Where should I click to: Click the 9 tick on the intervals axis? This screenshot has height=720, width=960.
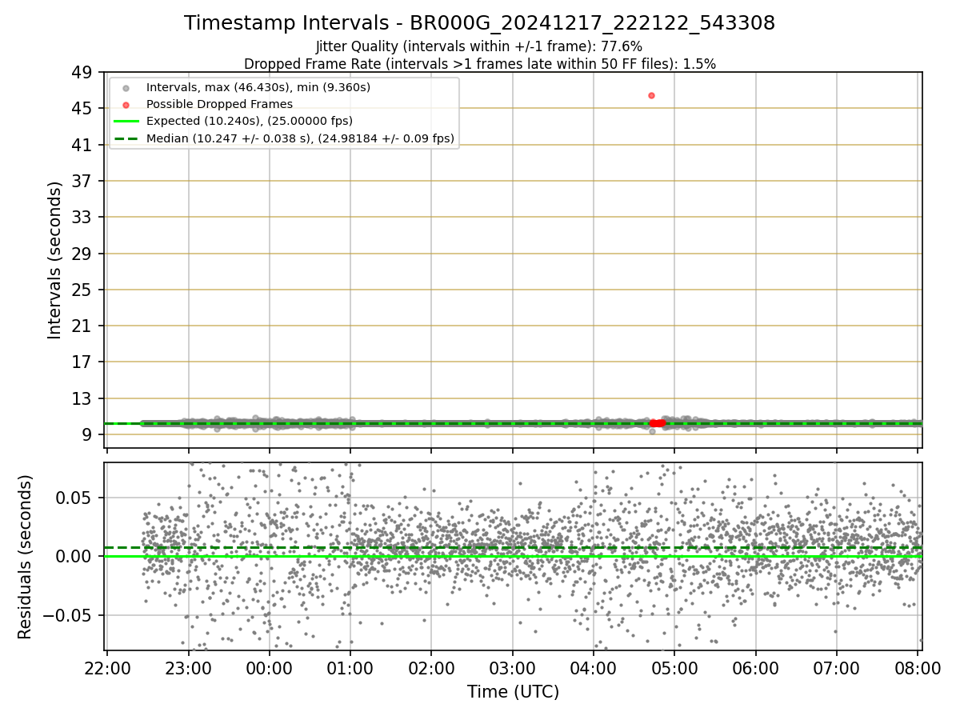(x=87, y=435)
